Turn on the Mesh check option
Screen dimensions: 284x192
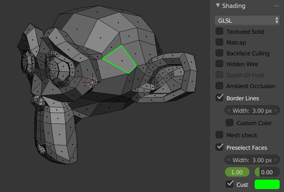(219, 135)
